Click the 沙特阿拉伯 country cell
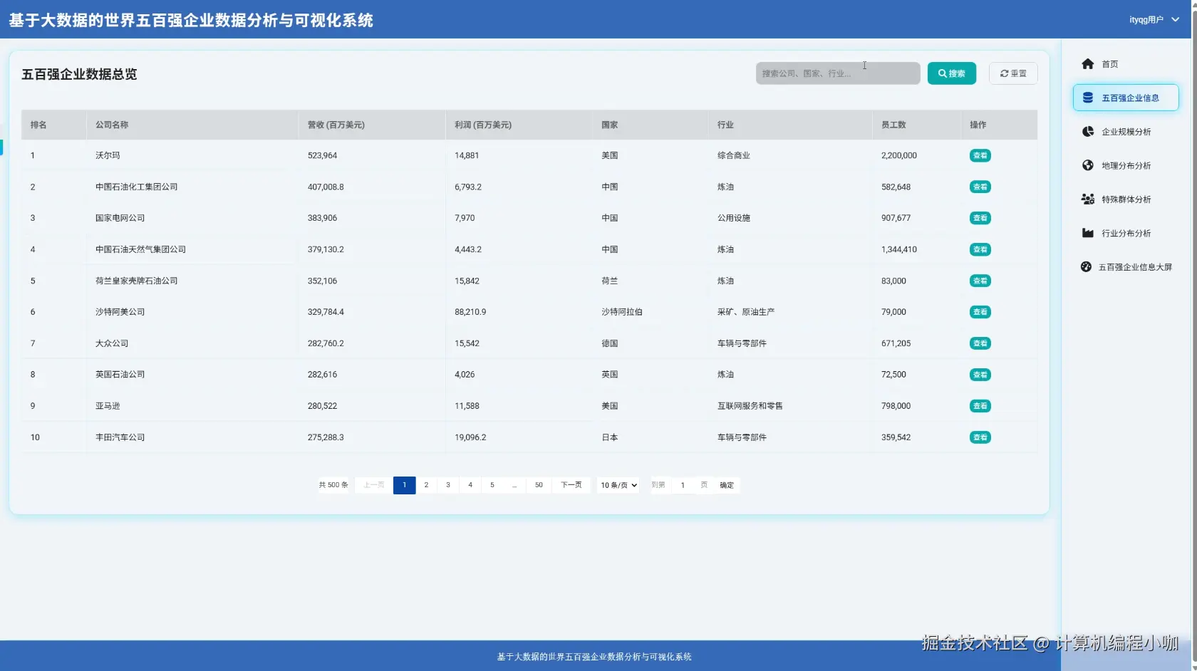The image size is (1197, 671). coord(622,312)
